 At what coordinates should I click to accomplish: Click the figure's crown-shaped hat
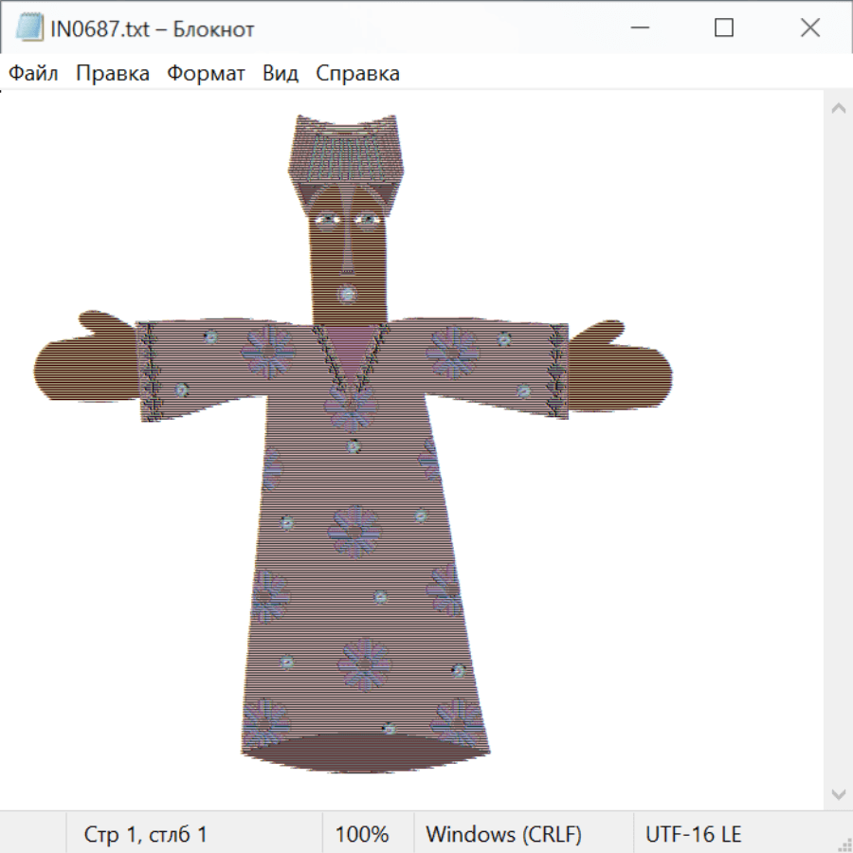click(x=346, y=152)
